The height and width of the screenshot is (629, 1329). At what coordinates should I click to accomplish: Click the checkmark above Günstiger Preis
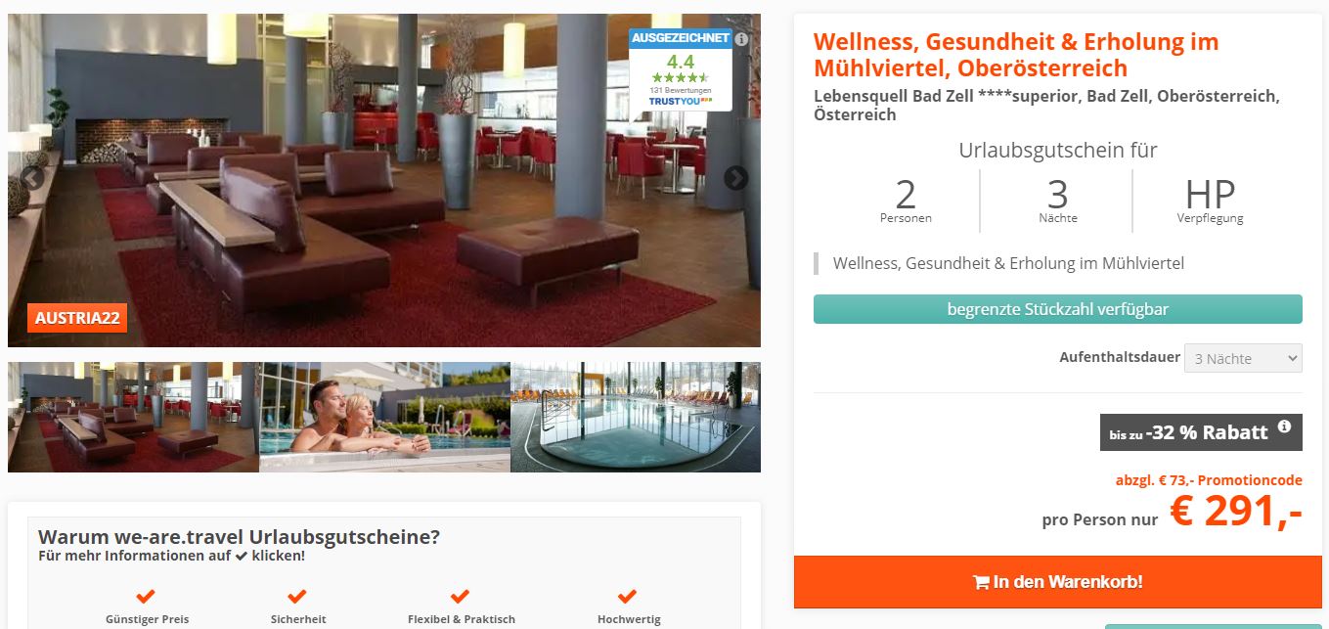click(x=146, y=596)
